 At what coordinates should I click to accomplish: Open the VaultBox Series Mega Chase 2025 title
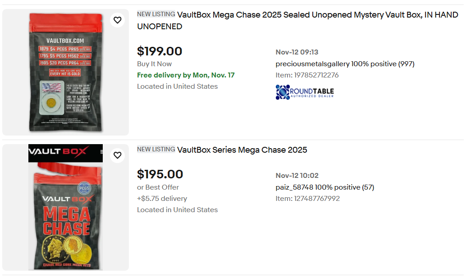tap(242, 150)
